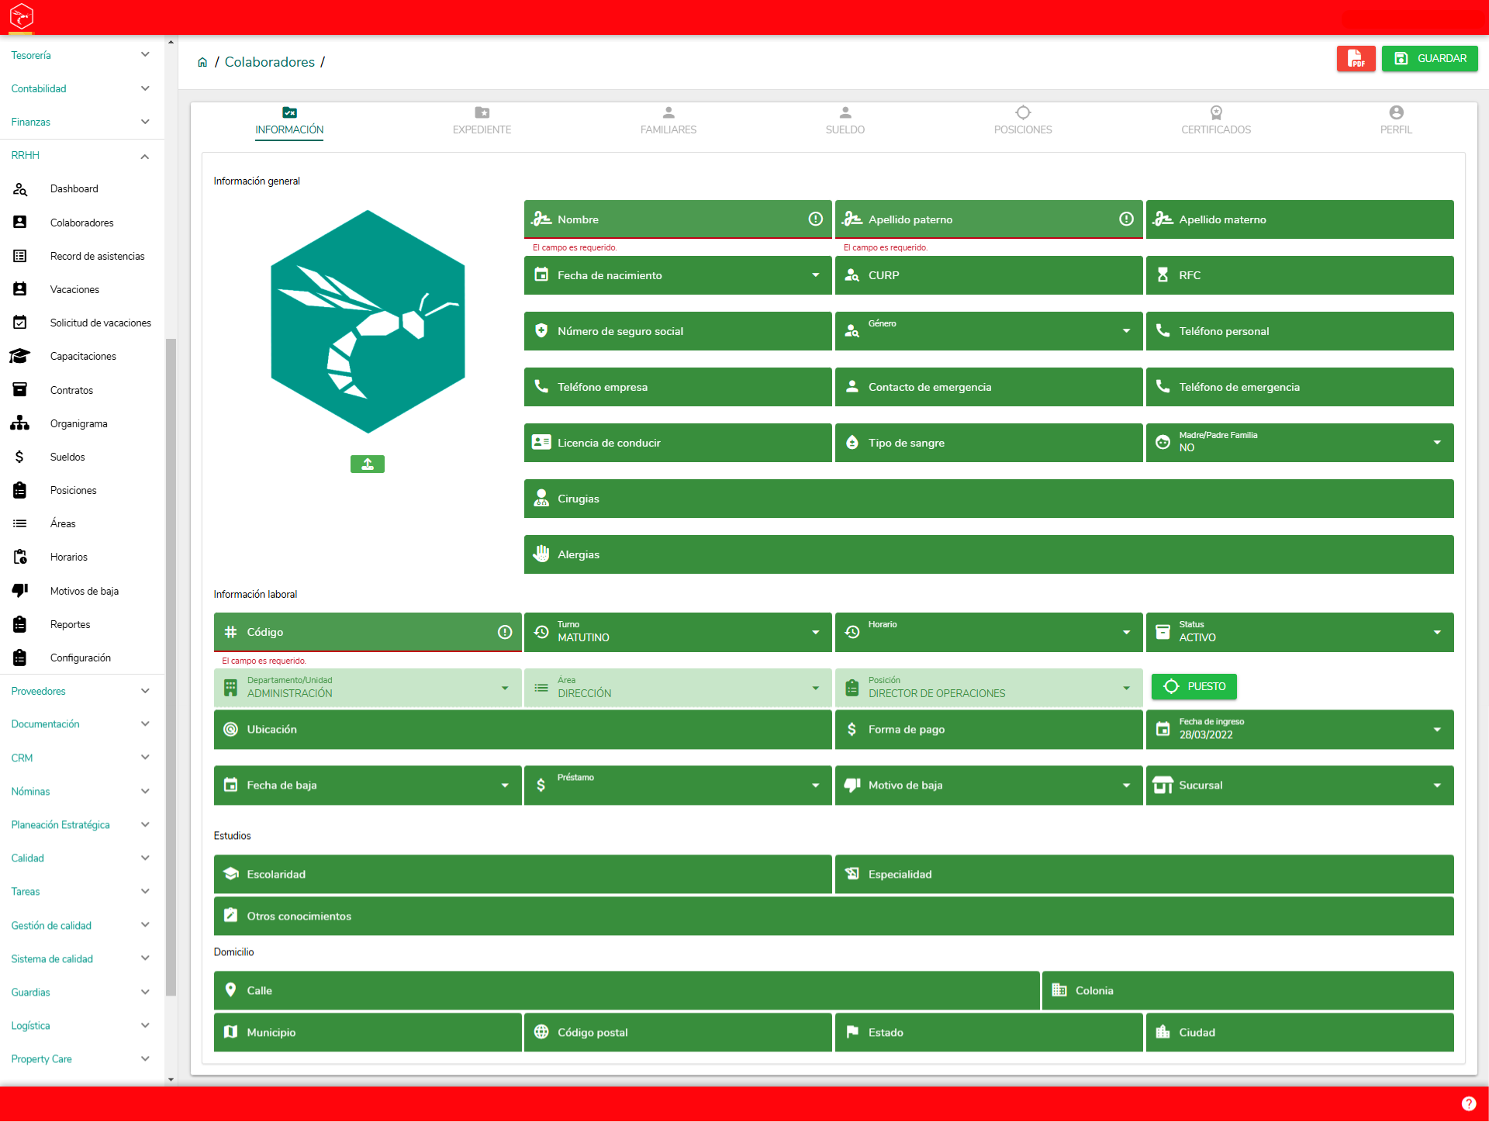Viewport: 1489px width, 1122px height.
Task: Click the PUESTO button
Action: (1194, 686)
